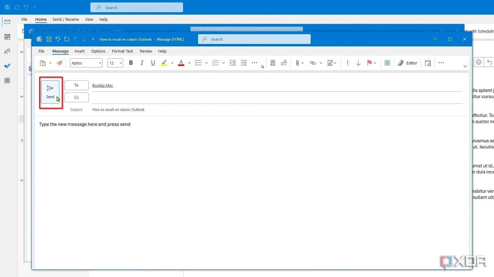Open numbering style dropdown arrow
The image size is (494, 277).
223,63
